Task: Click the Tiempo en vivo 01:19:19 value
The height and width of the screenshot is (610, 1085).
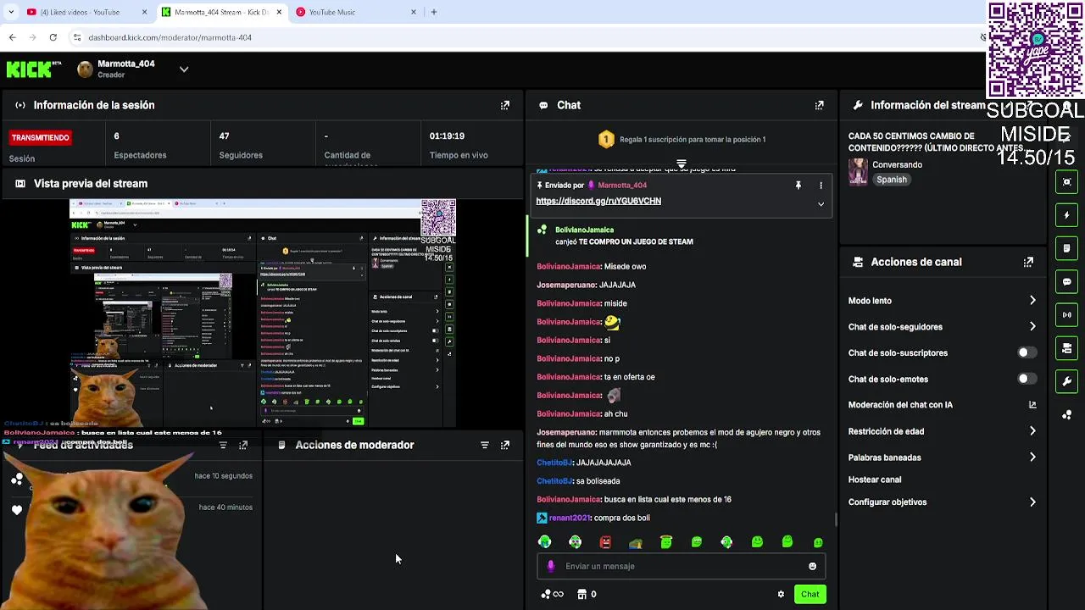Action: [447, 136]
